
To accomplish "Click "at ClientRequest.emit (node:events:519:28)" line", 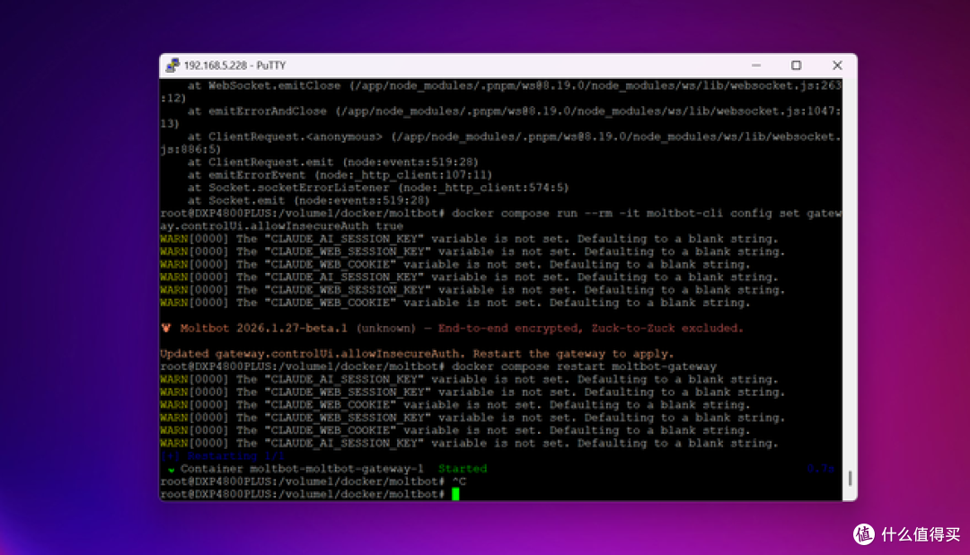I will point(333,162).
